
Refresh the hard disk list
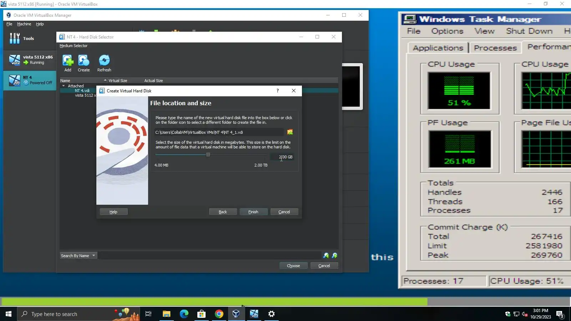point(104,63)
